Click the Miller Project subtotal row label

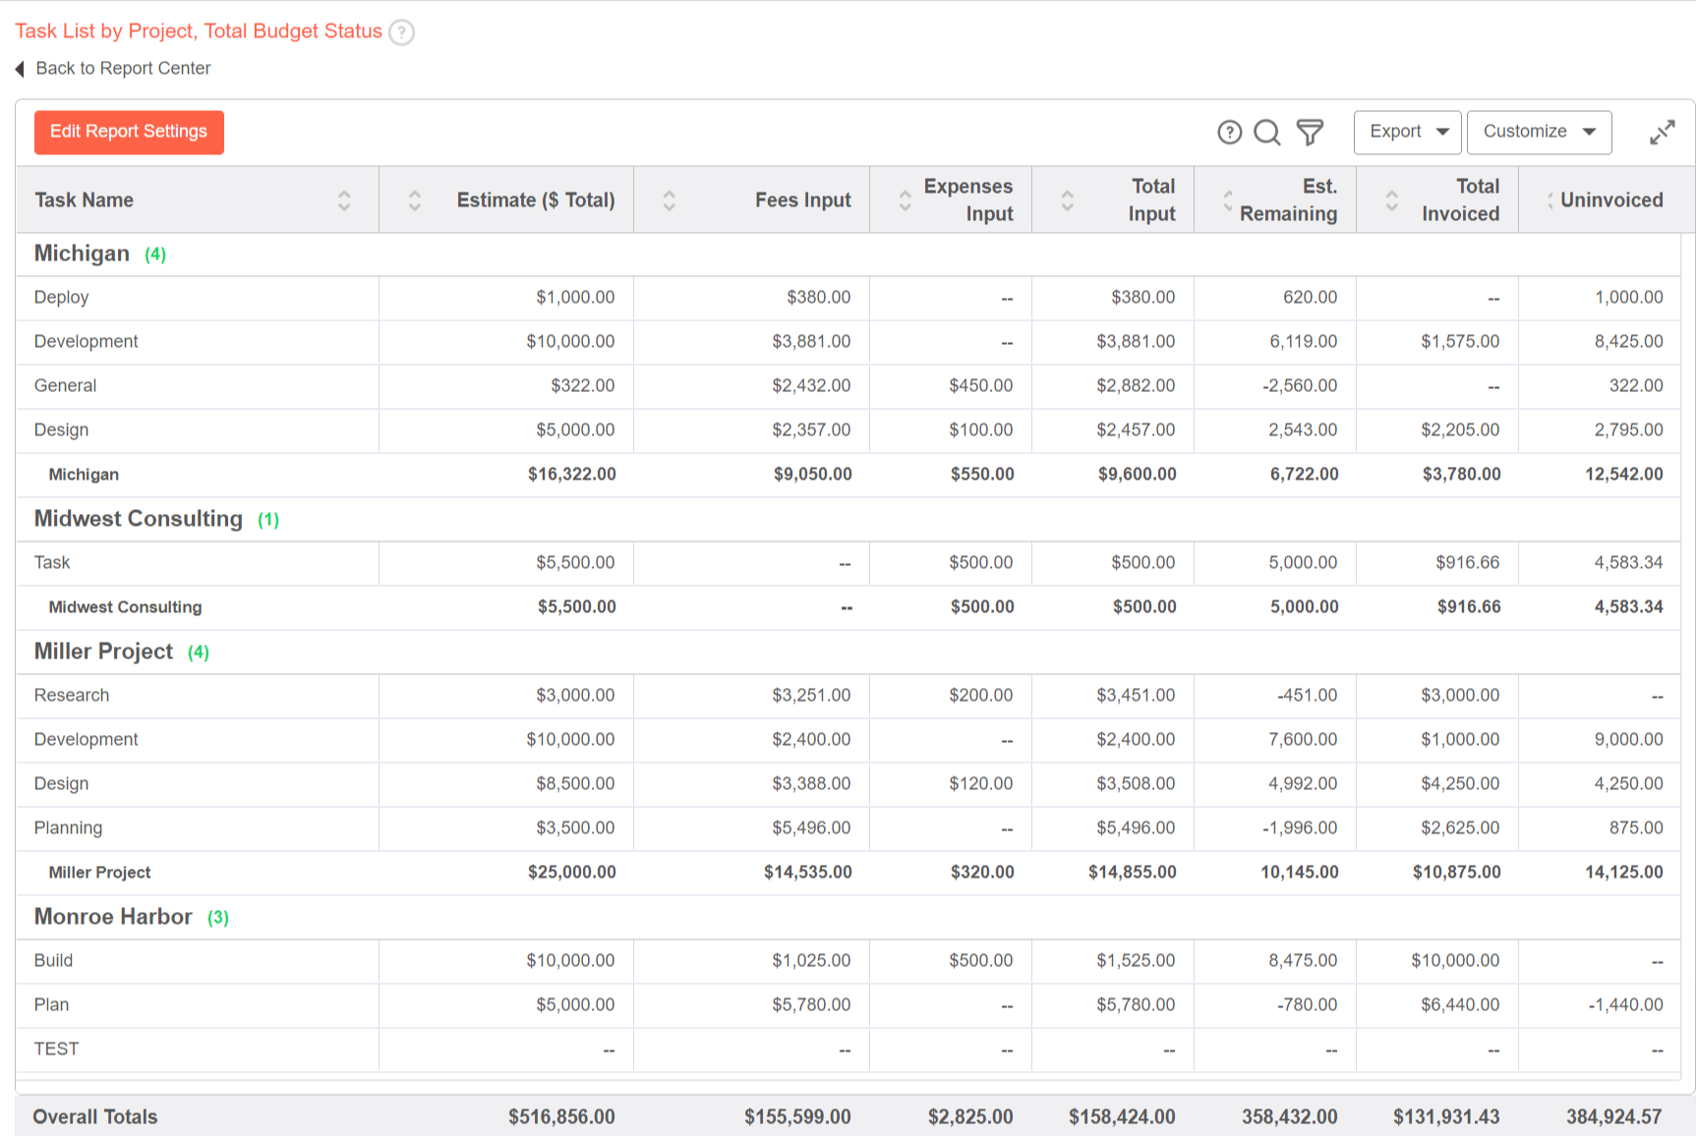[x=99, y=873]
